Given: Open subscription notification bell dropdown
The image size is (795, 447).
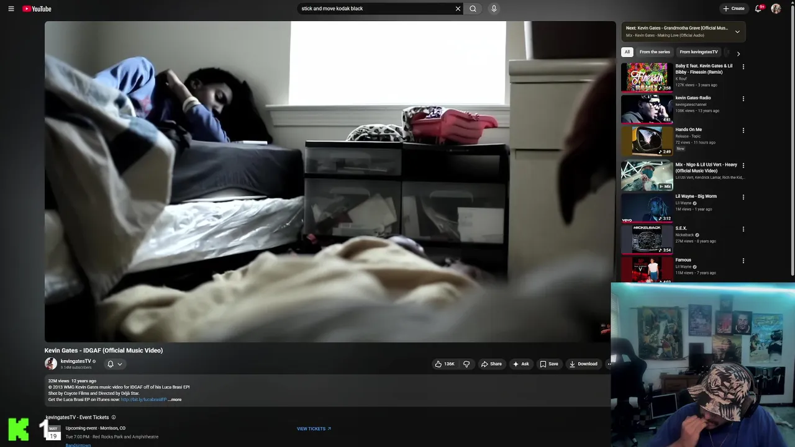Looking at the screenshot, I should 115,364.
